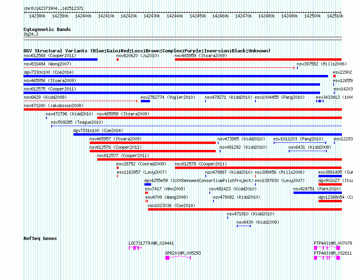
Task: Open PTP4A3|NM_007079 gene
Action: pyautogui.click(x=333, y=243)
